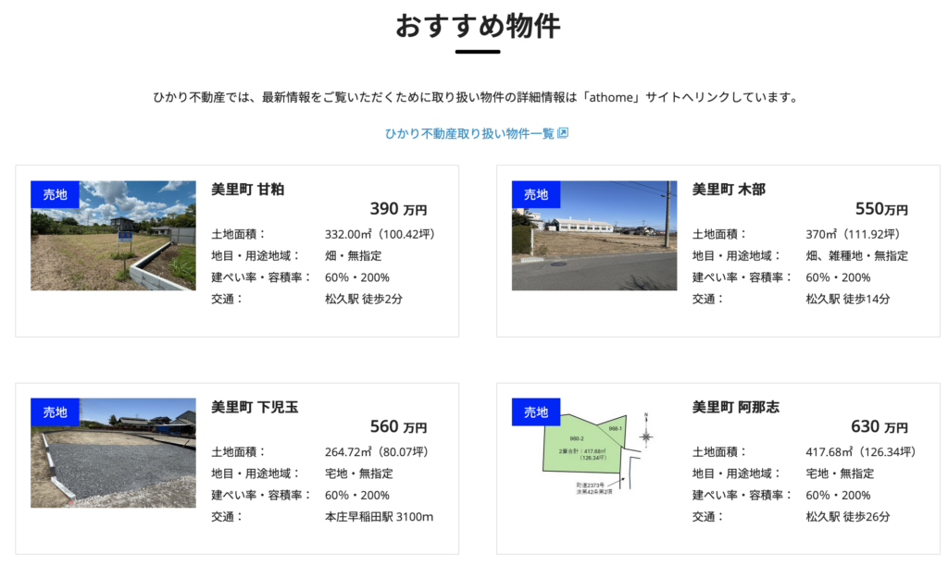Open the 美里町 阿那志 green plot map
This screenshot has height=565, width=948.
tap(592, 453)
